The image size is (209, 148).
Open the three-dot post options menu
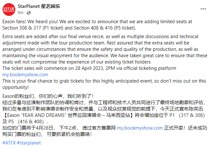pyautogui.click(x=203, y=9)
